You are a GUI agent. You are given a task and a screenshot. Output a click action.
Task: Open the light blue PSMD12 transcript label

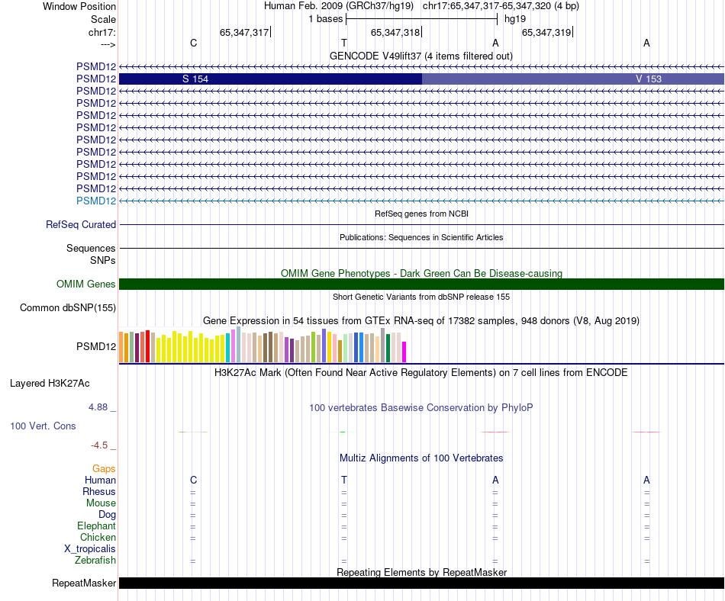click(x=96, y=201)
